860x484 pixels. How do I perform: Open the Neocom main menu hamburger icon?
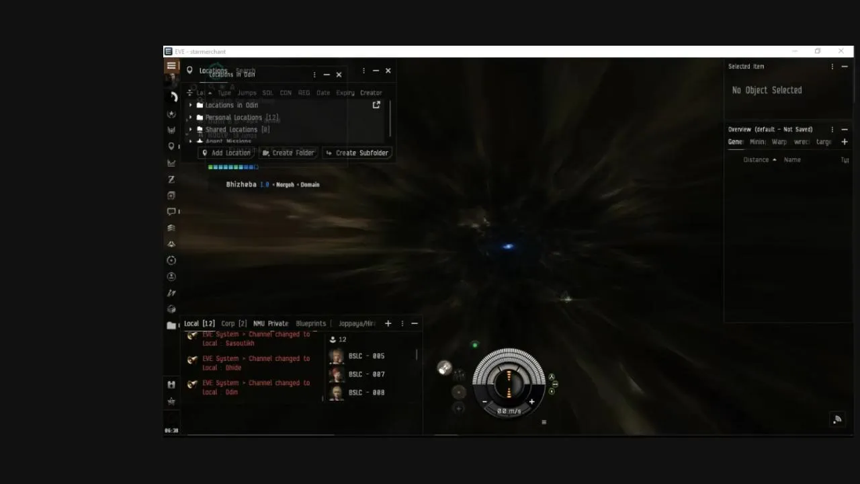click(x=171, y=66)
